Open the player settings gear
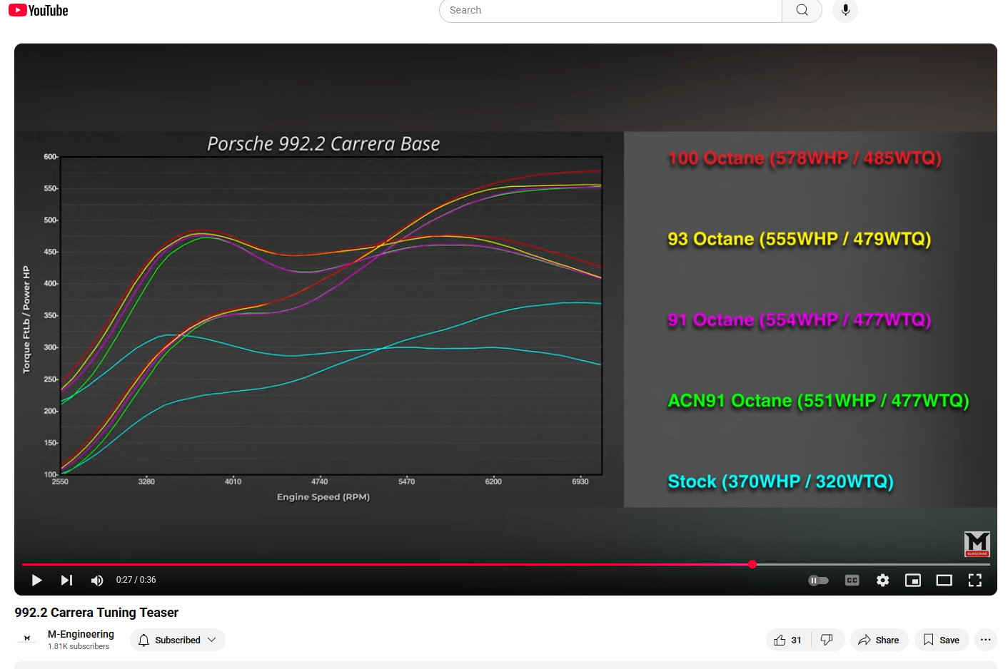This screenshot has width=1008, height=669. pyautogui.click(x=882, y=581)
